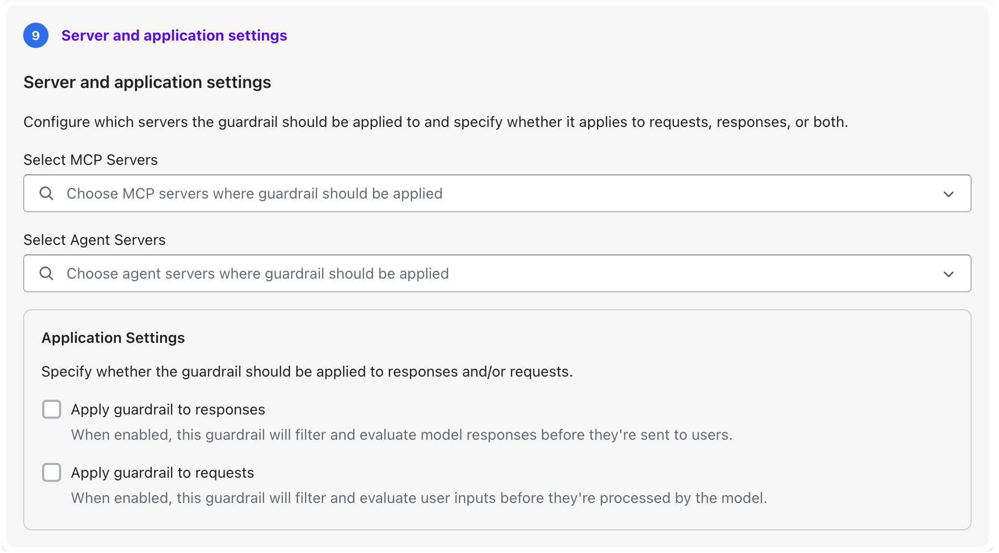Click the Select Agent Servers field label
The height and width of the screenshot is (553, 999).
click(x=94, y=240)
